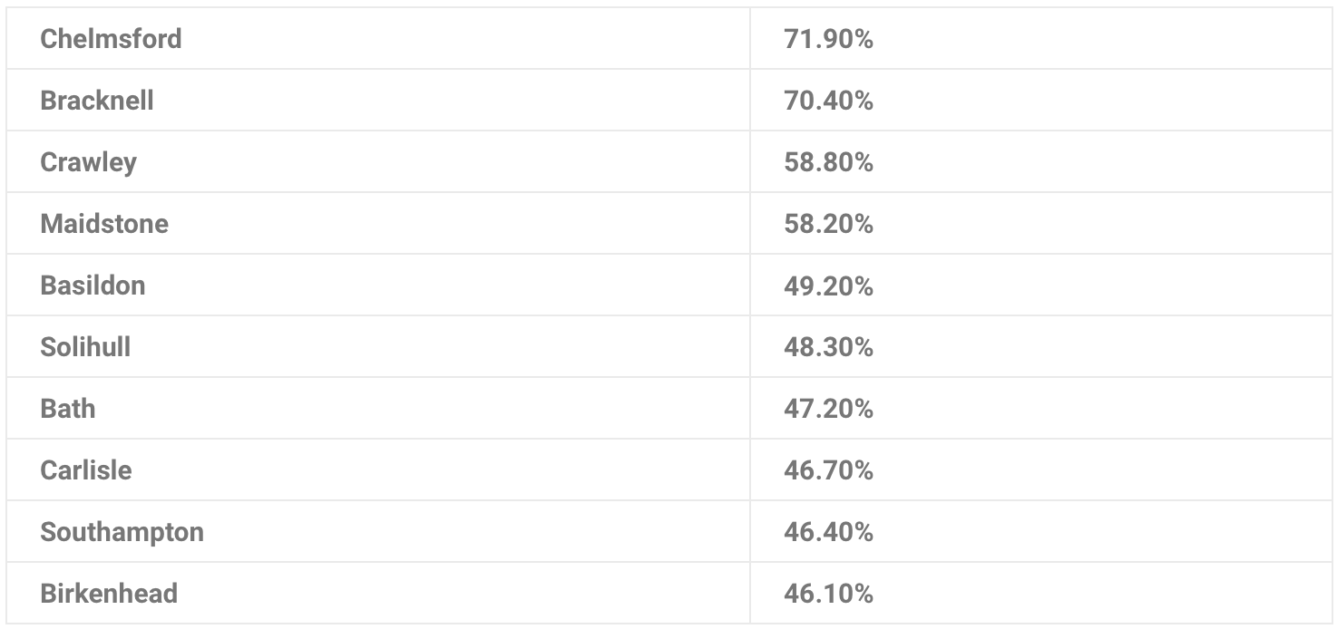Select the 58.20% percentage
This screenshot has height=629, width=1337.
tap(828, 224)
